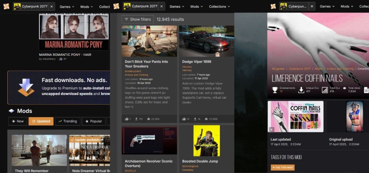
Task: Click the Total DLs bar chart icon
Action: coord(325,90)
